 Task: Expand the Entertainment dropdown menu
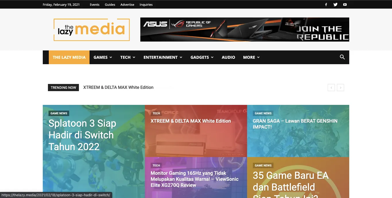tap(163, 57)
